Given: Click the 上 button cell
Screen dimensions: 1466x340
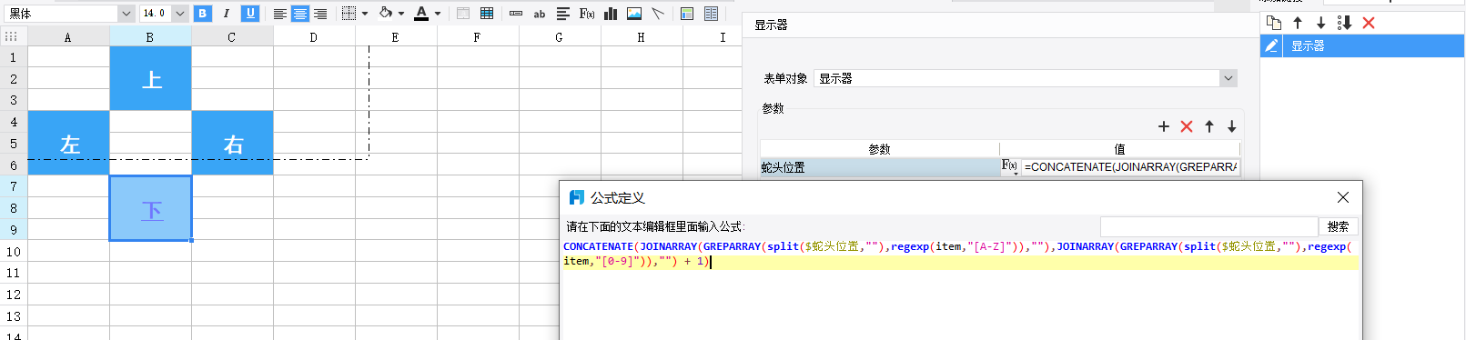Looking at the screenshot, I should (150, 78).
